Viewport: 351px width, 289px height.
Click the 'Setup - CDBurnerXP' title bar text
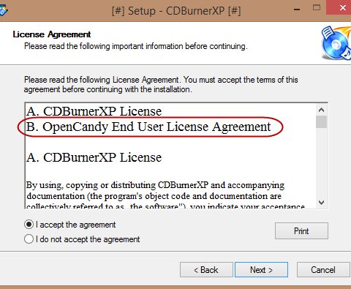coord(176,11)
